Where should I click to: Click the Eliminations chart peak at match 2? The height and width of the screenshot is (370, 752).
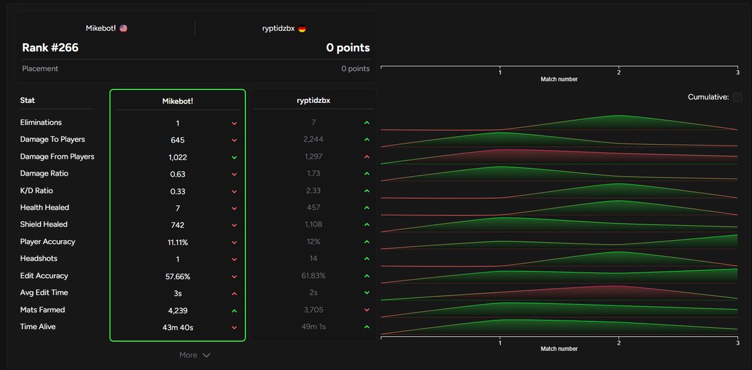pos(619,116)
